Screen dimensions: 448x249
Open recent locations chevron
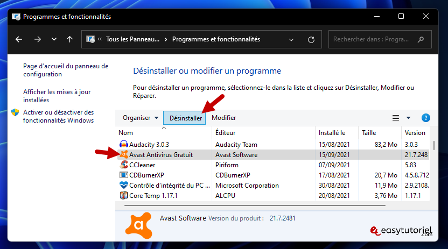coord(54,39)
